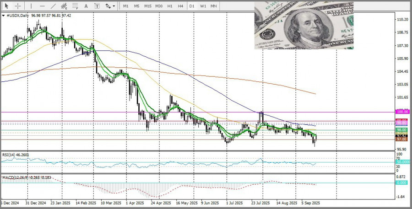Choose the equidistant channel tool
Image resolution: width=412 pixels, height=209 pixels.
(64, 6)
